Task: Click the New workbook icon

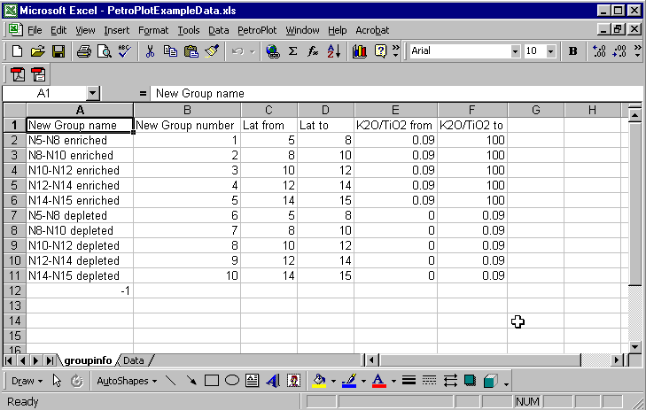Action: tap(18, 51)
